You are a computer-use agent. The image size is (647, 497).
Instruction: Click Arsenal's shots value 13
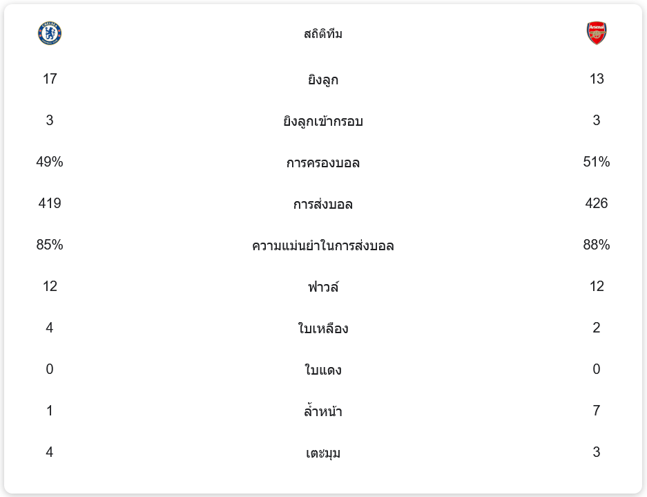click(597, 79)
